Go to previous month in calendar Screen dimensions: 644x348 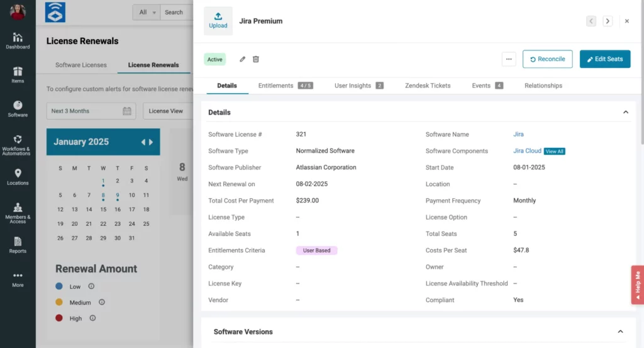[x=143, y=142]
